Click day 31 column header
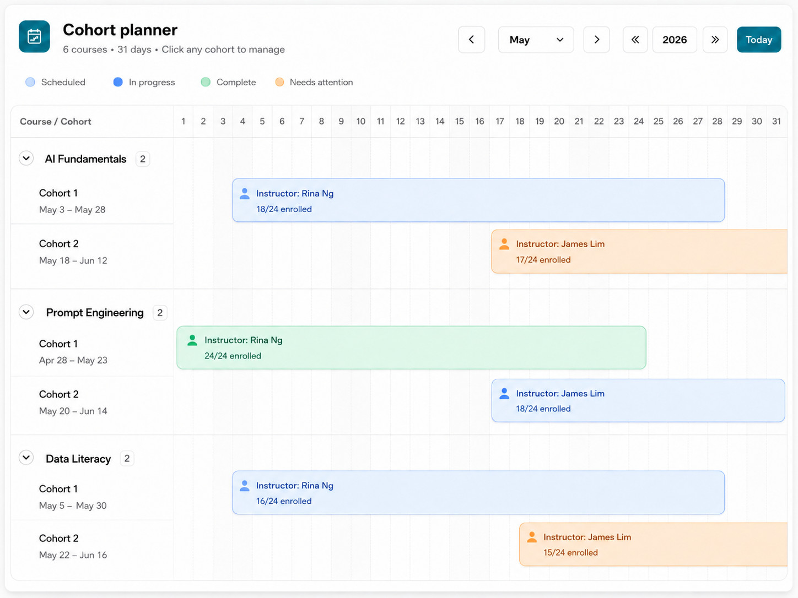798x598 pixels. point(777,121)
